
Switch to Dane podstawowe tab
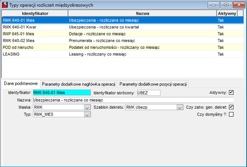click(x=21, y=83)
